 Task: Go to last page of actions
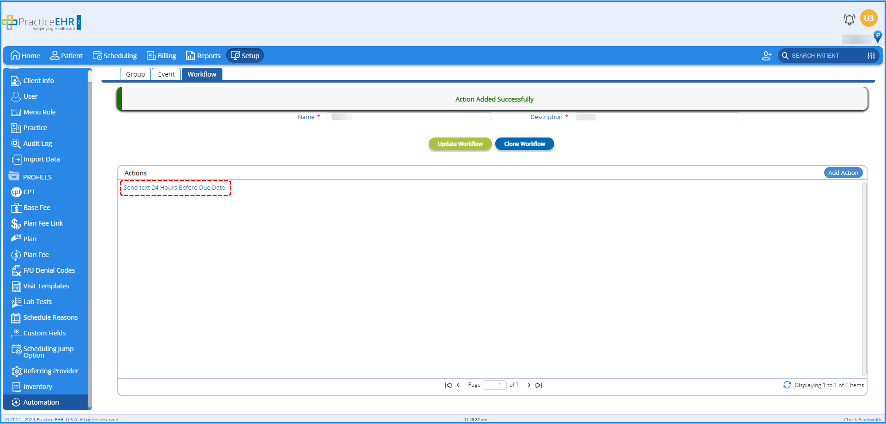[539, 385]
